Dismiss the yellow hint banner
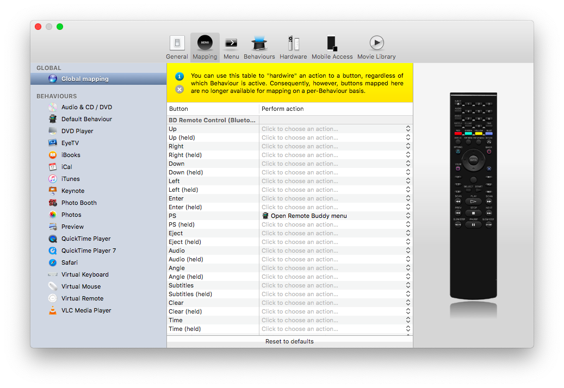The width and height of the screenshot is (564, 388). [x=179, y=89]
